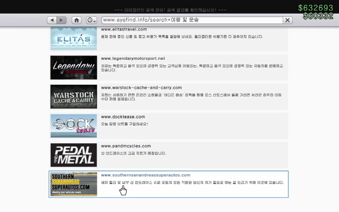Screen dimensions: 339x212
Task: Click the Pedal and Metal bicycle description text
Action: coord(133,153)
